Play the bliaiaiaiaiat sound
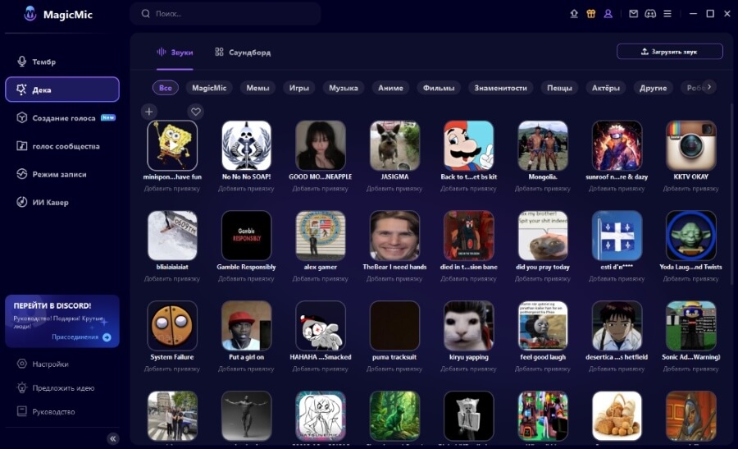Viewport: 738px width, 449px height. click(x=172, y=236)
